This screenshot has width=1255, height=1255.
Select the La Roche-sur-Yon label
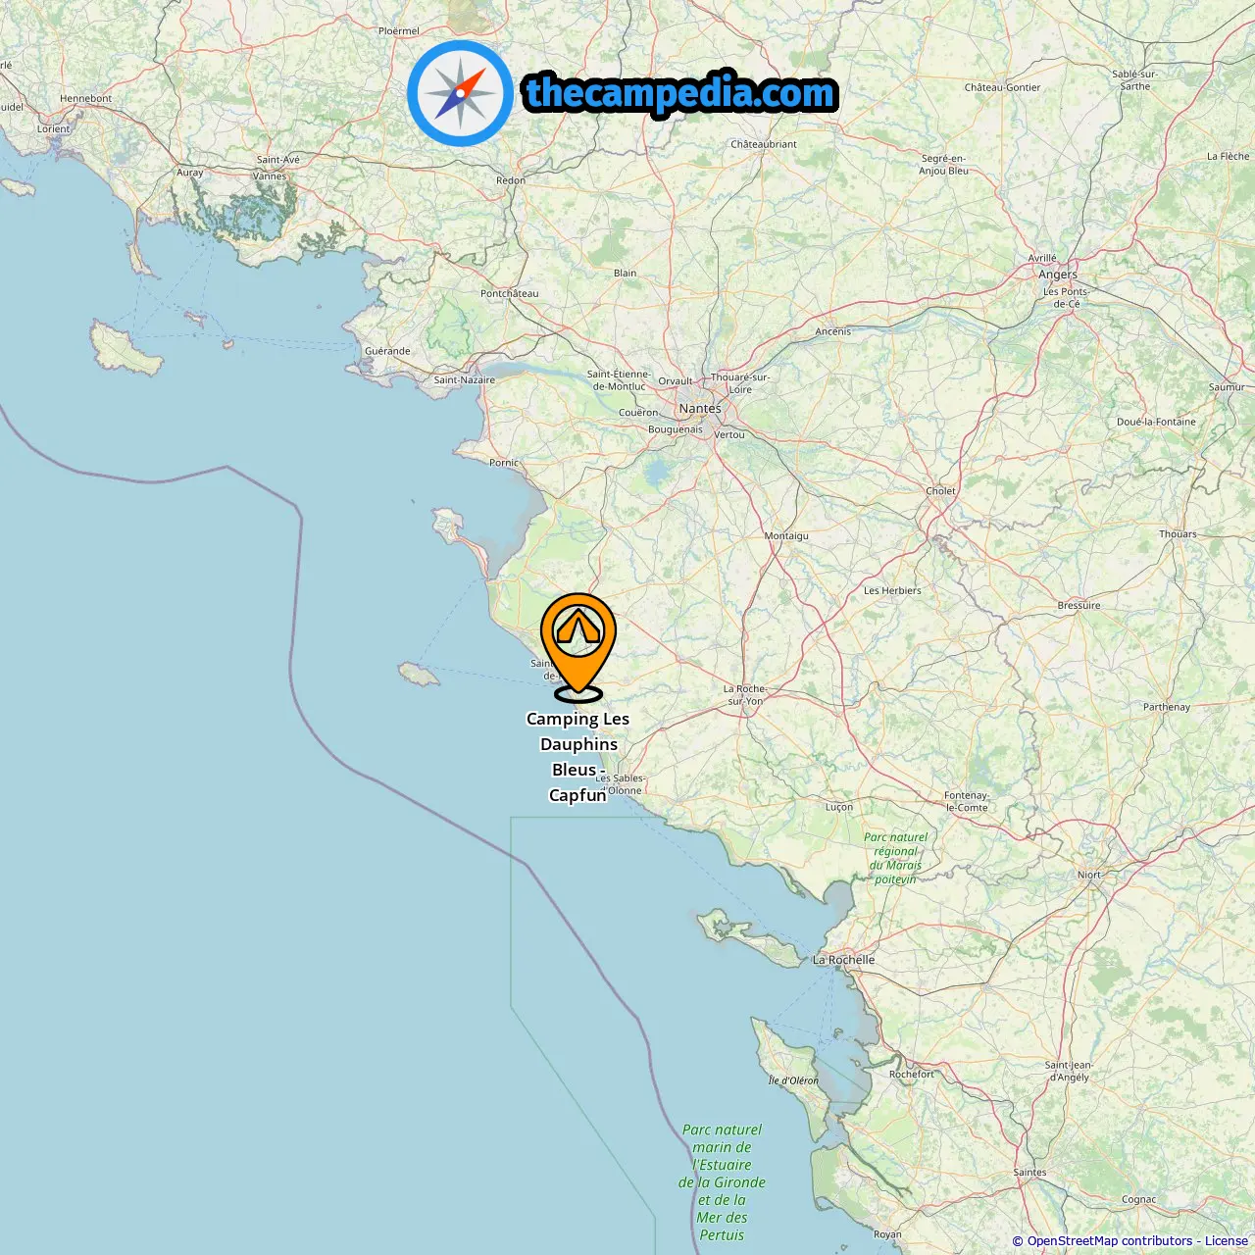point(745,694)
